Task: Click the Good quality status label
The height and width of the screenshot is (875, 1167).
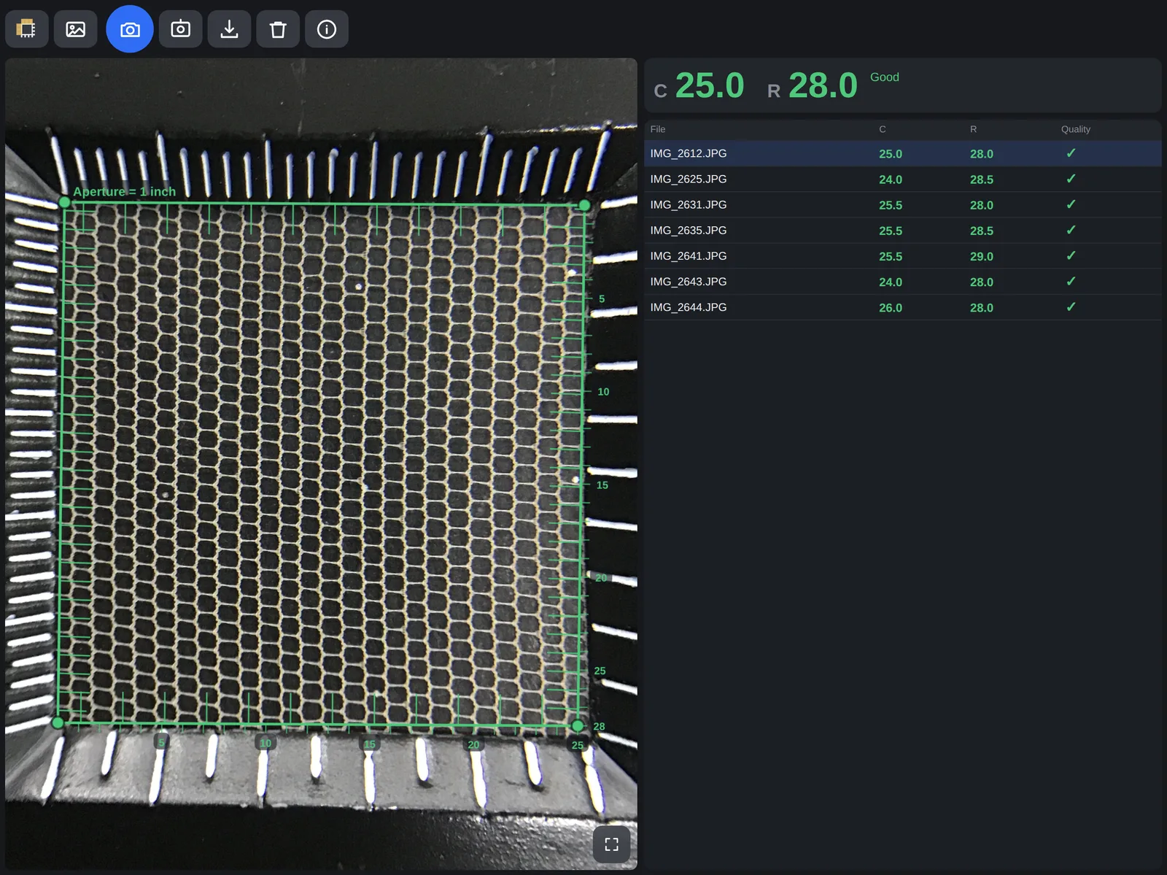Action: click(x=885, y=77)
